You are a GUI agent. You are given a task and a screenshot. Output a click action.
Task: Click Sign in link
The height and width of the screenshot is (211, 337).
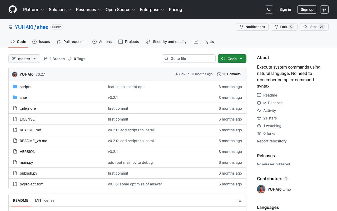point(285,9)
